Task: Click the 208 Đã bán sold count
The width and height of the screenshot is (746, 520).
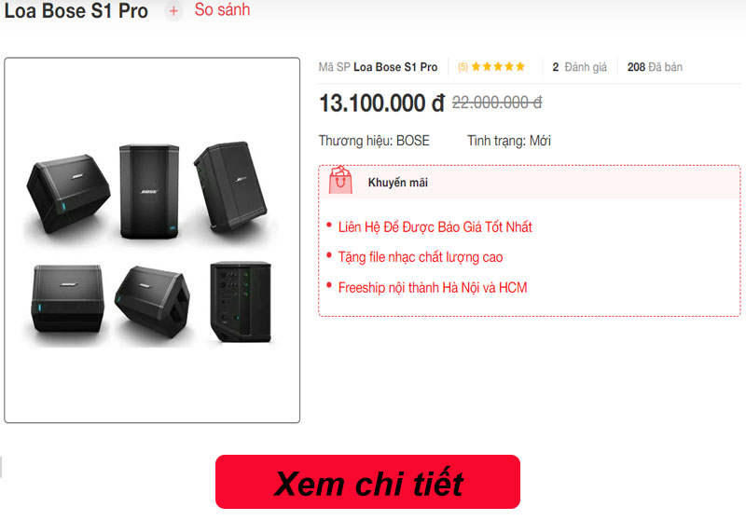Action: [655, 67]
